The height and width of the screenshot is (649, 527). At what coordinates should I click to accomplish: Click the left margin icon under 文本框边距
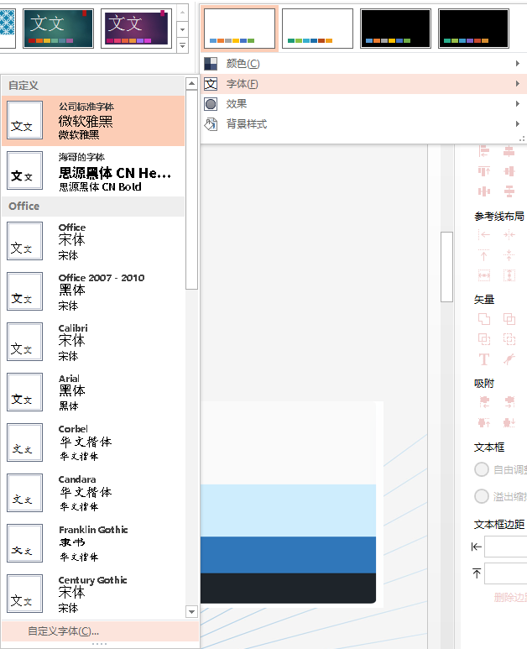coord(477,547)
